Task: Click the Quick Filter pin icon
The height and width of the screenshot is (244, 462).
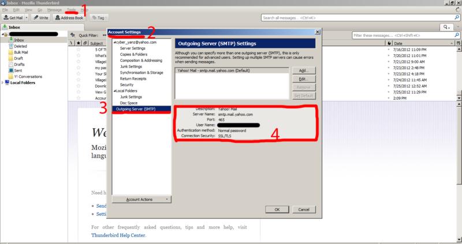Action: (x=73, y=35)
